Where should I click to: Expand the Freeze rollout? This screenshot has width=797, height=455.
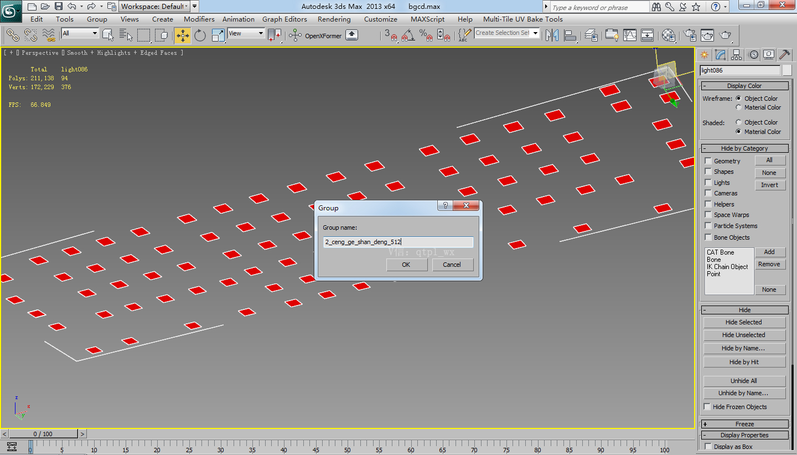[x=744, y=424]
